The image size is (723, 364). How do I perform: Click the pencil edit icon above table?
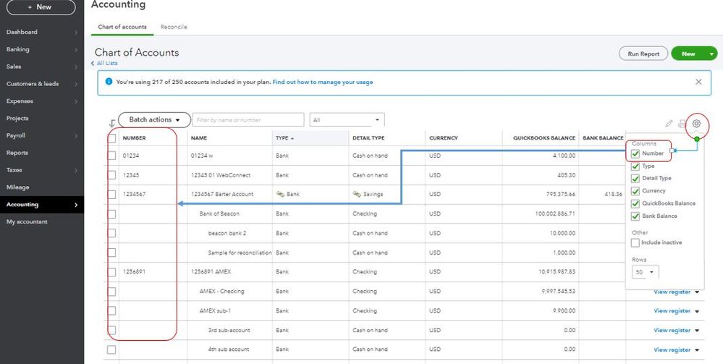669,124
